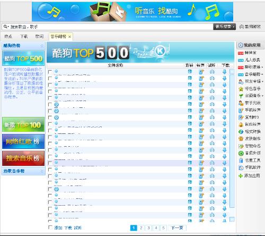Image resolution: width=265 pixels, height=236 pixels.
Task: Click the bottom 下载 link
Action: click(x=68, y=228)
